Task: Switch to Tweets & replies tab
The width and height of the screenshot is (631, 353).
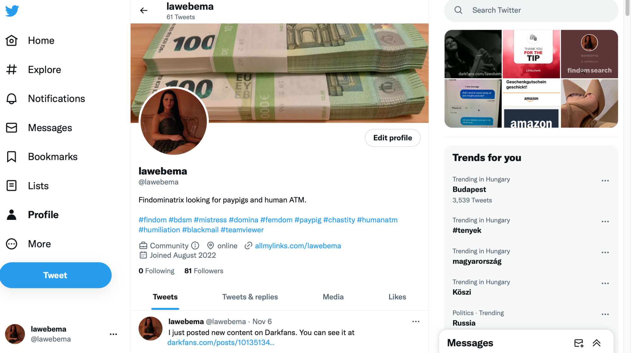Action: click(250, 297)
